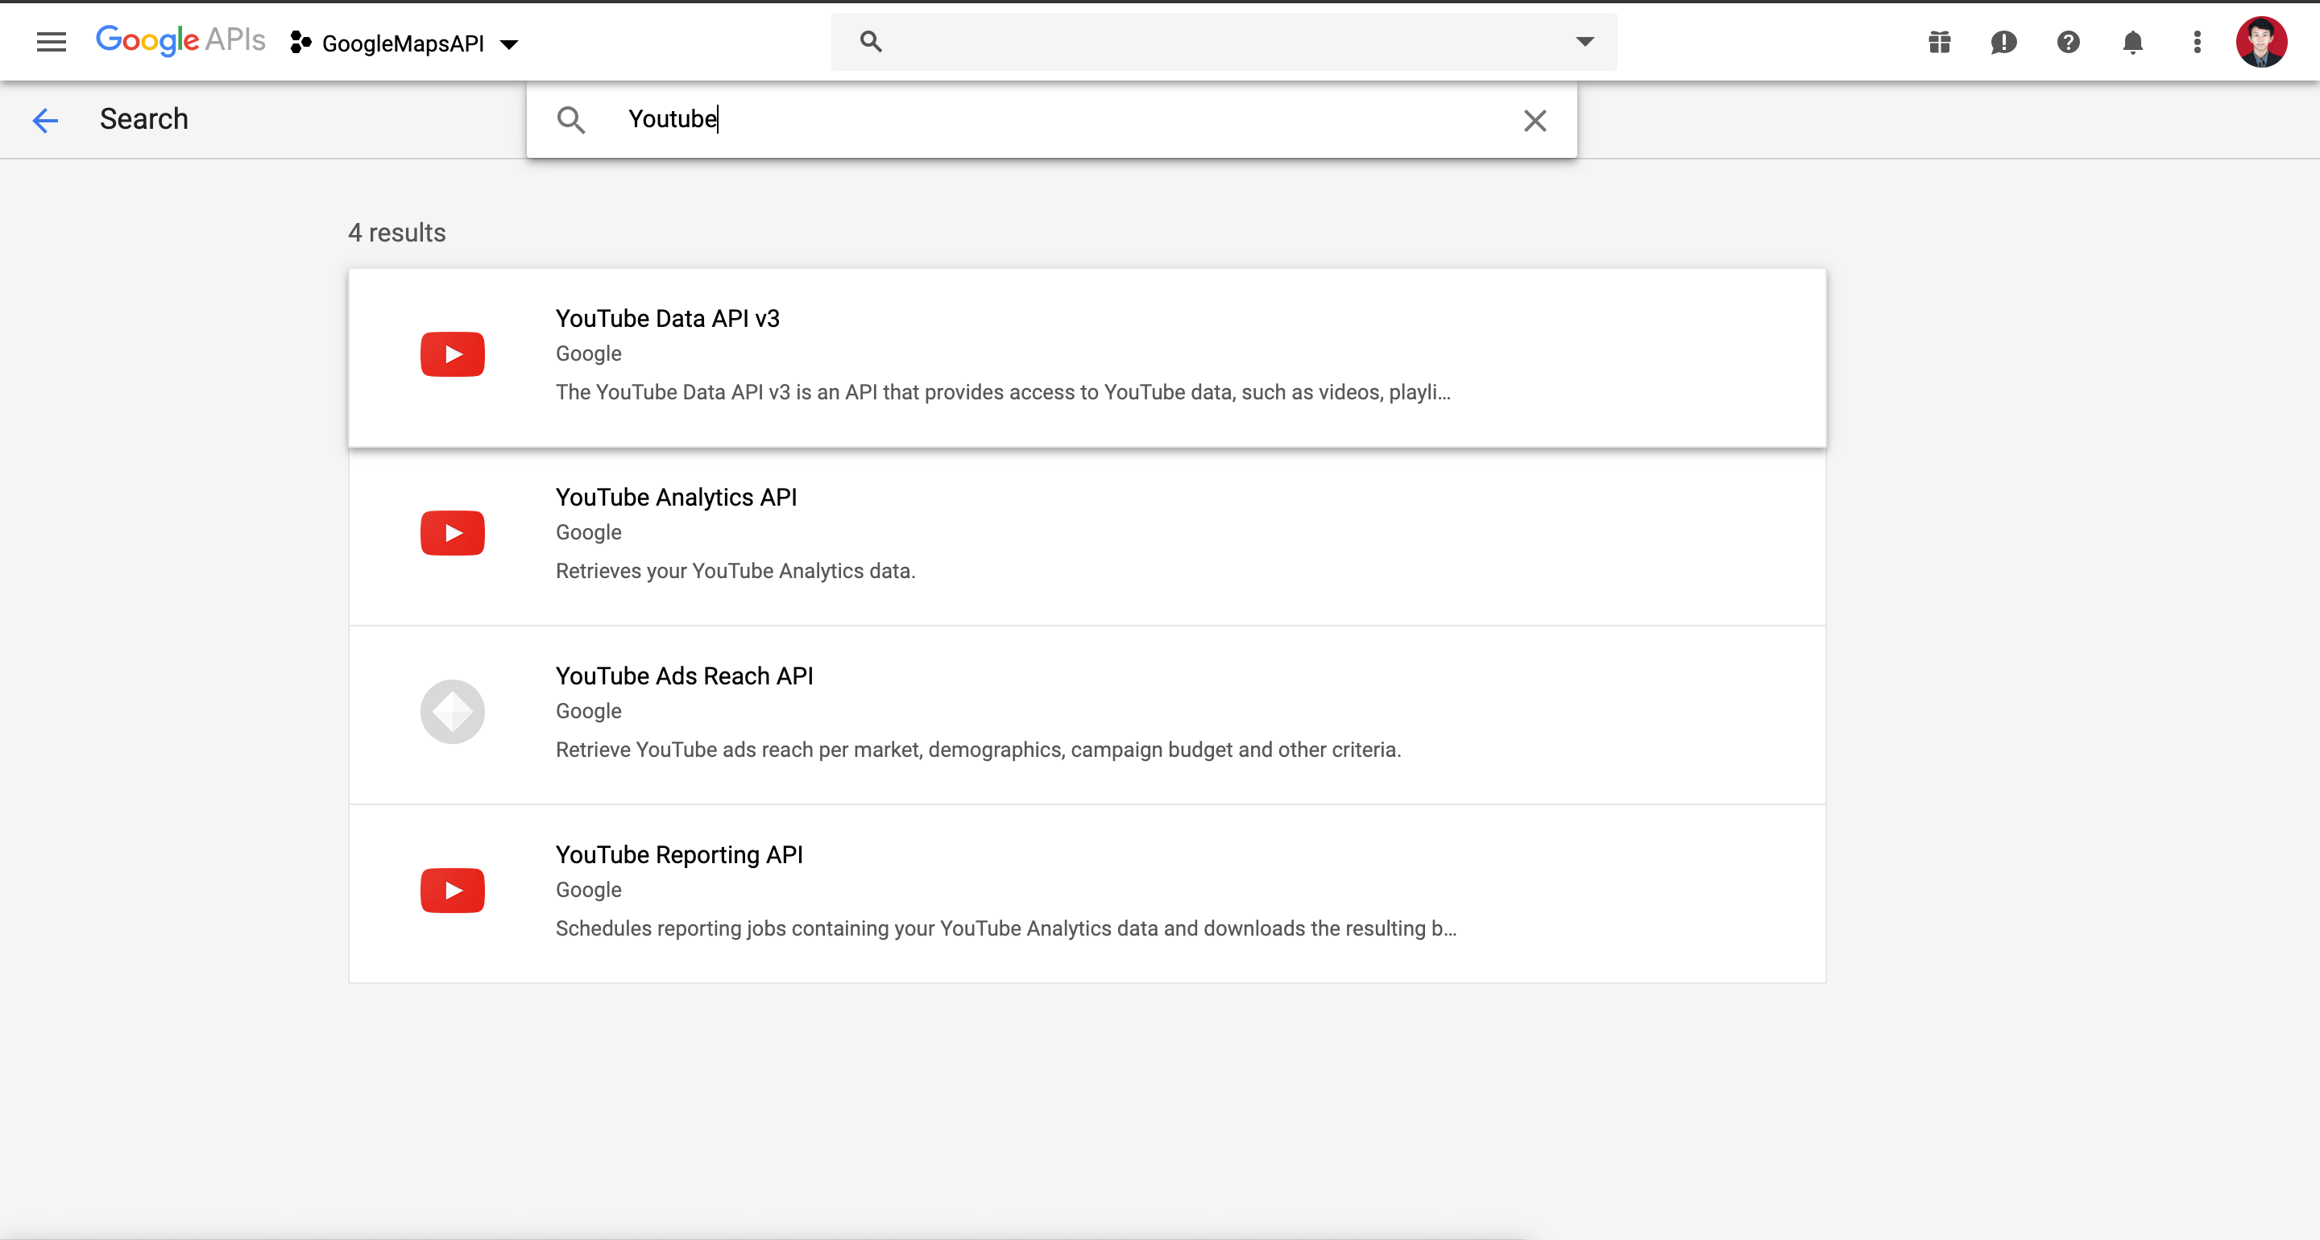Open YouTube Ads Reach API result

pyautogui.click(x=1087, y=715)
